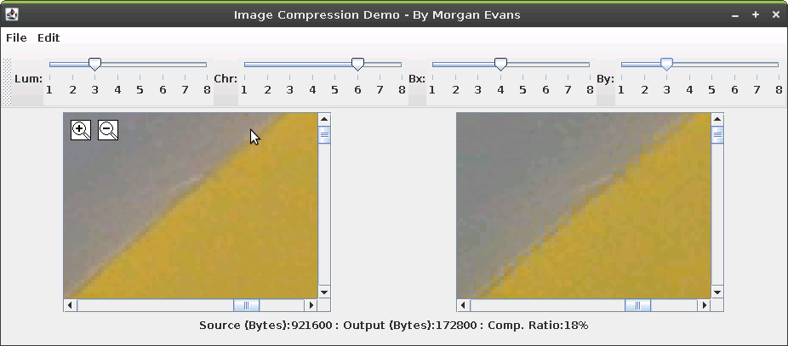Click the Output (Bytes):172800 status text
Screen dimensions: 788x346
coord(410,326)
